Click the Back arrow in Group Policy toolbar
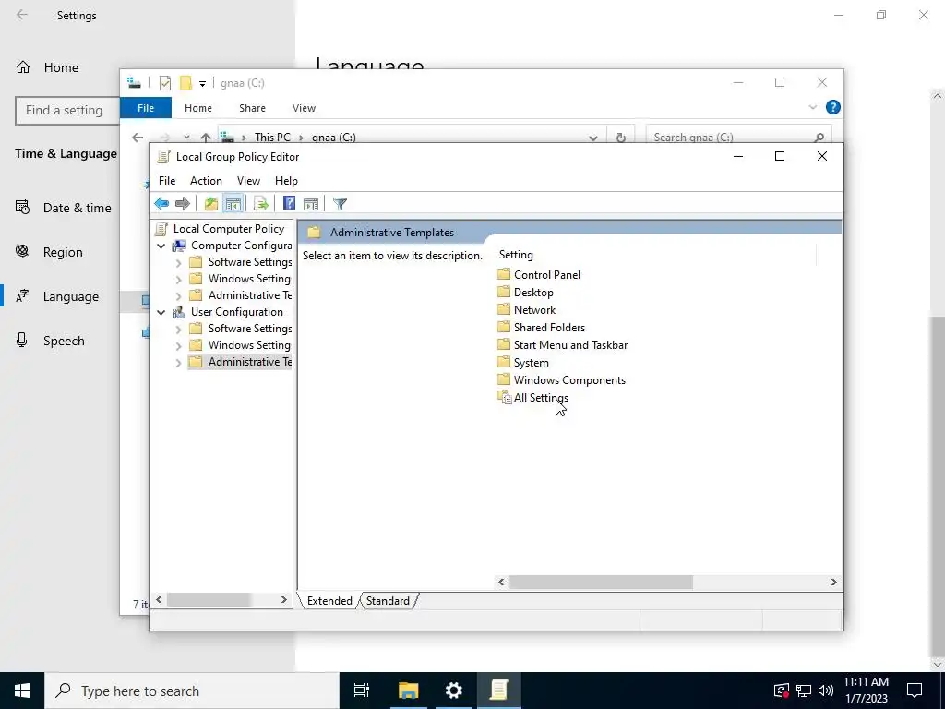 coord(161,204)
